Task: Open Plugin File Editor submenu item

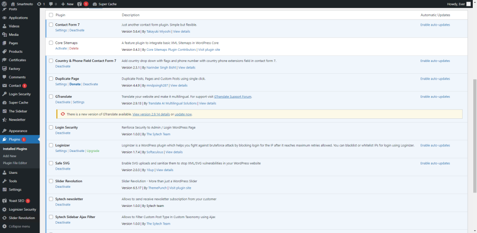Action: (x=15, y=163)
